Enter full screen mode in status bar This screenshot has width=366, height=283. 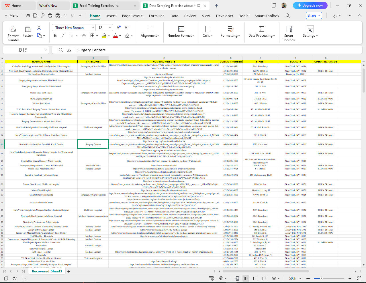(359, 278)
